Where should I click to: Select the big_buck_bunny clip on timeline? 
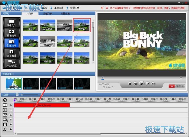(x=42, y=105)
